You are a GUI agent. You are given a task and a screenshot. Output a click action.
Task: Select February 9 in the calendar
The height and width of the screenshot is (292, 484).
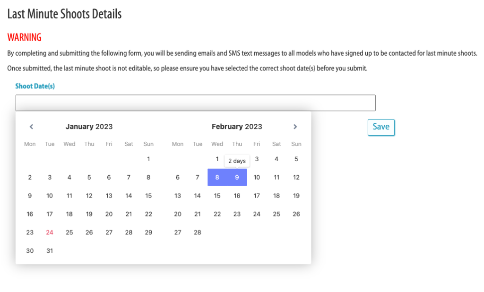tap(237, 178)
